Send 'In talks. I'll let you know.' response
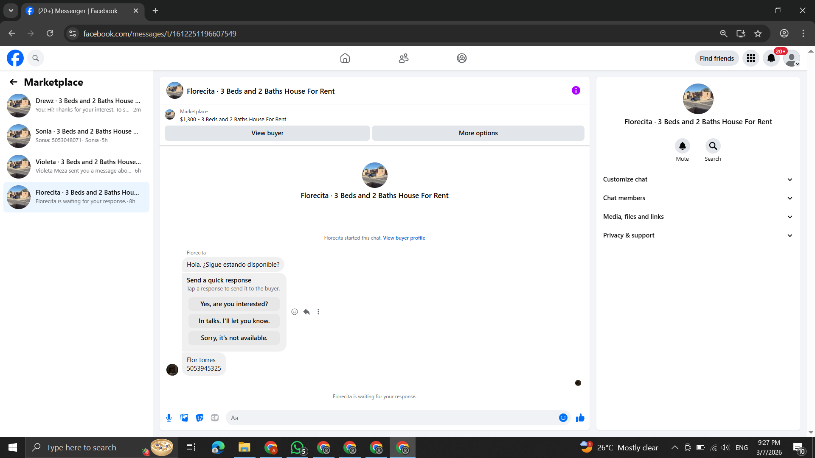This screenshot has height=458, width=815. pos(234,321)
